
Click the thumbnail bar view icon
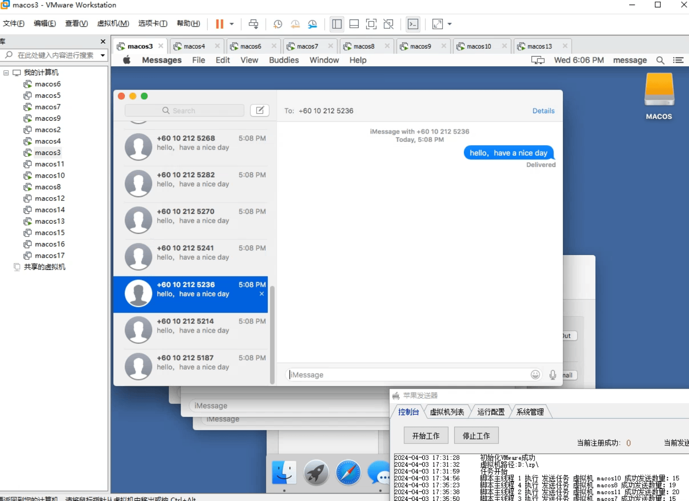(x=354, y=24)
